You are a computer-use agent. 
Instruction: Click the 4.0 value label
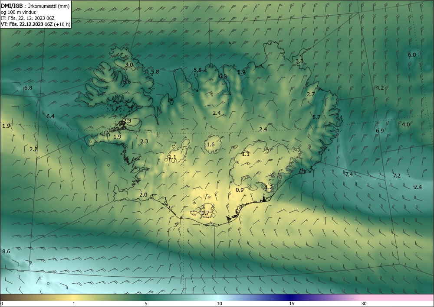(x=406, y=125)
